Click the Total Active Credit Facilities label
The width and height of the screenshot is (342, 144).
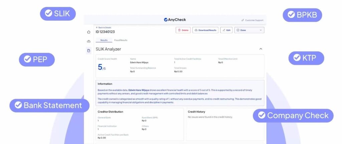pyautogui.click(x=188, y=59)
